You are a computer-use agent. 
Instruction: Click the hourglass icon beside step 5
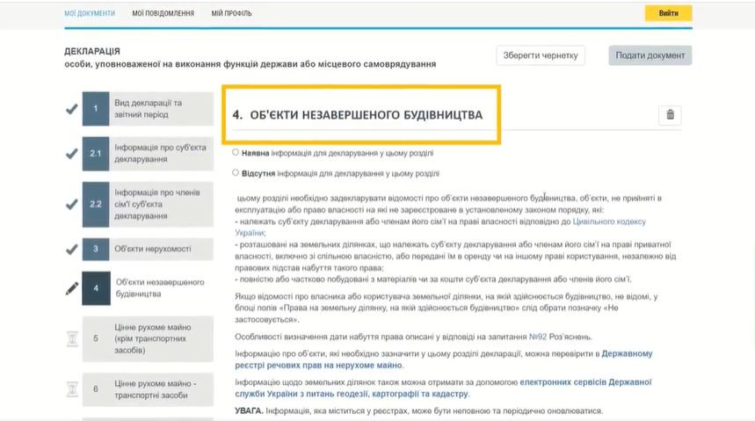pyautogui.click(x=72, y=338)
